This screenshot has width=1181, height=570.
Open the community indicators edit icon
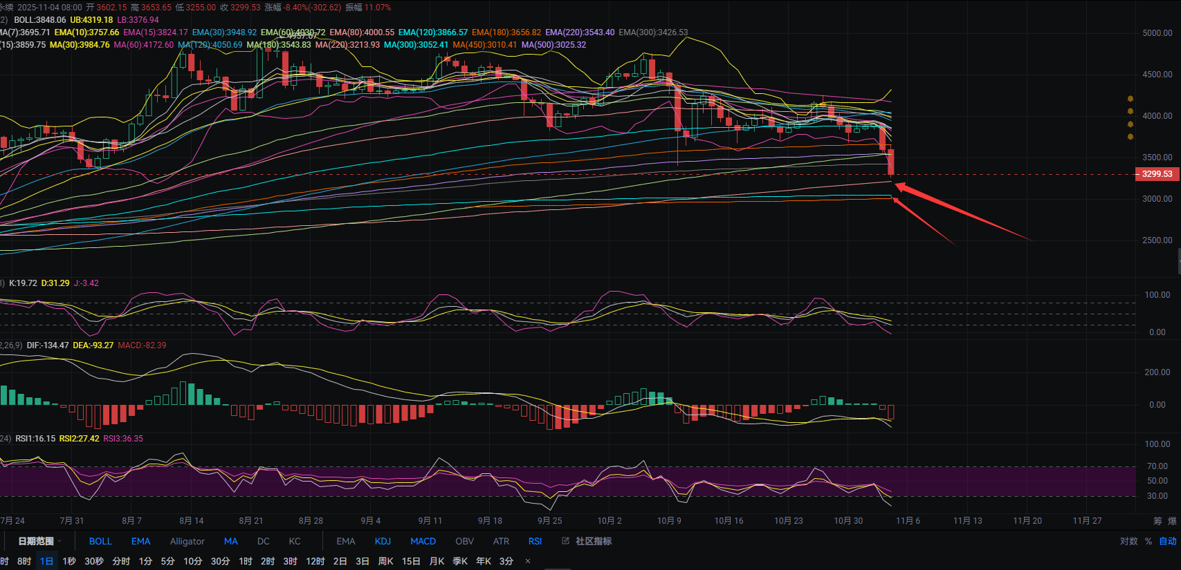(565, 541)
